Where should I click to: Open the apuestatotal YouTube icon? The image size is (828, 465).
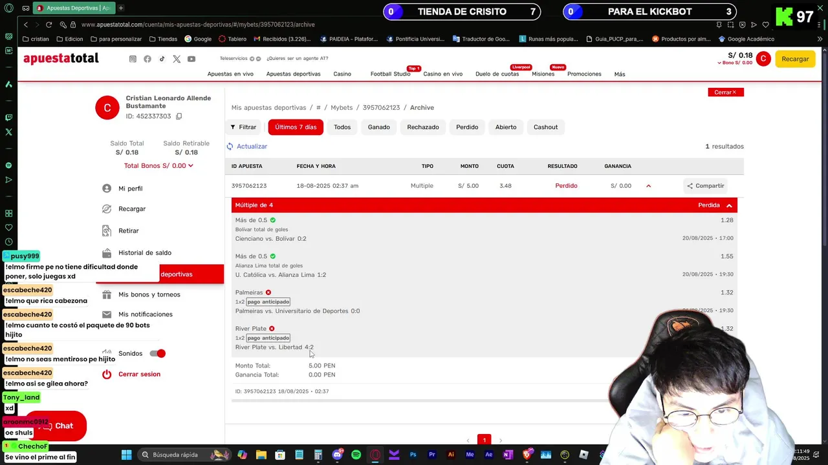click(x=191, y=59)
